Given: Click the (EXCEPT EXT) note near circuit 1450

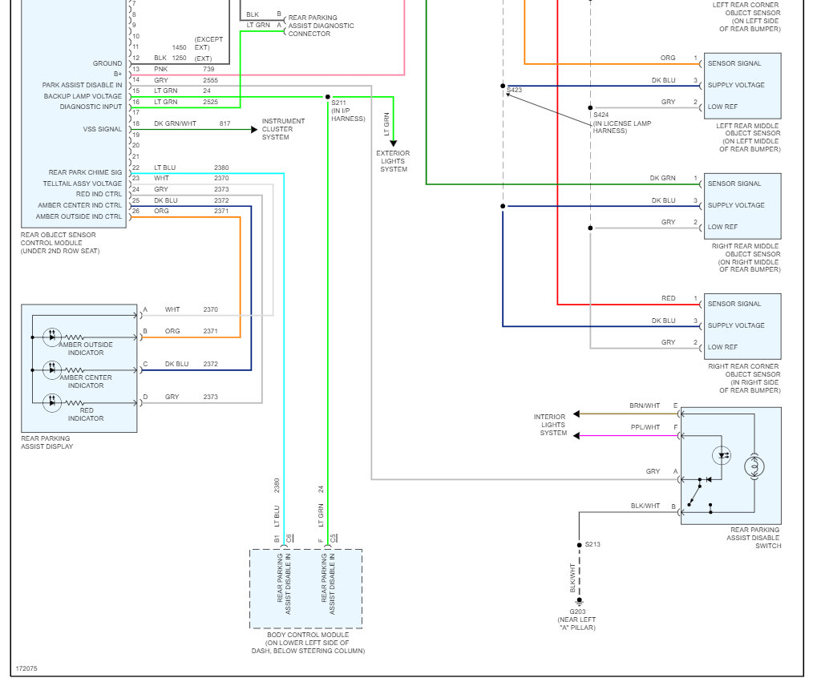Looking at the screenshot, I should [x=209, y=43].
